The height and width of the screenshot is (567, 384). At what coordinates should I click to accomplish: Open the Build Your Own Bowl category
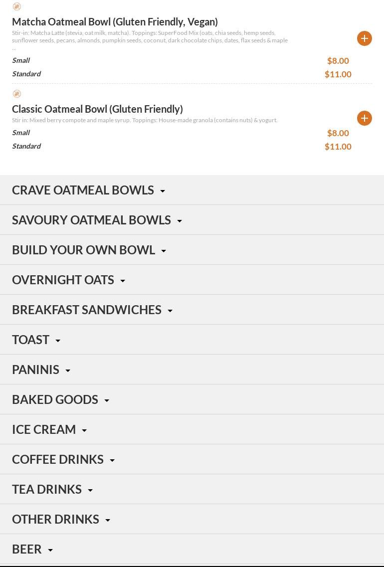pyautogui.click(x=192, y=250)
